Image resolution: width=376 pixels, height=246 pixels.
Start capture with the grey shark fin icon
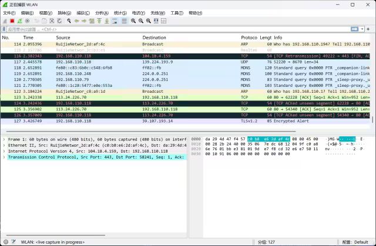5,21
